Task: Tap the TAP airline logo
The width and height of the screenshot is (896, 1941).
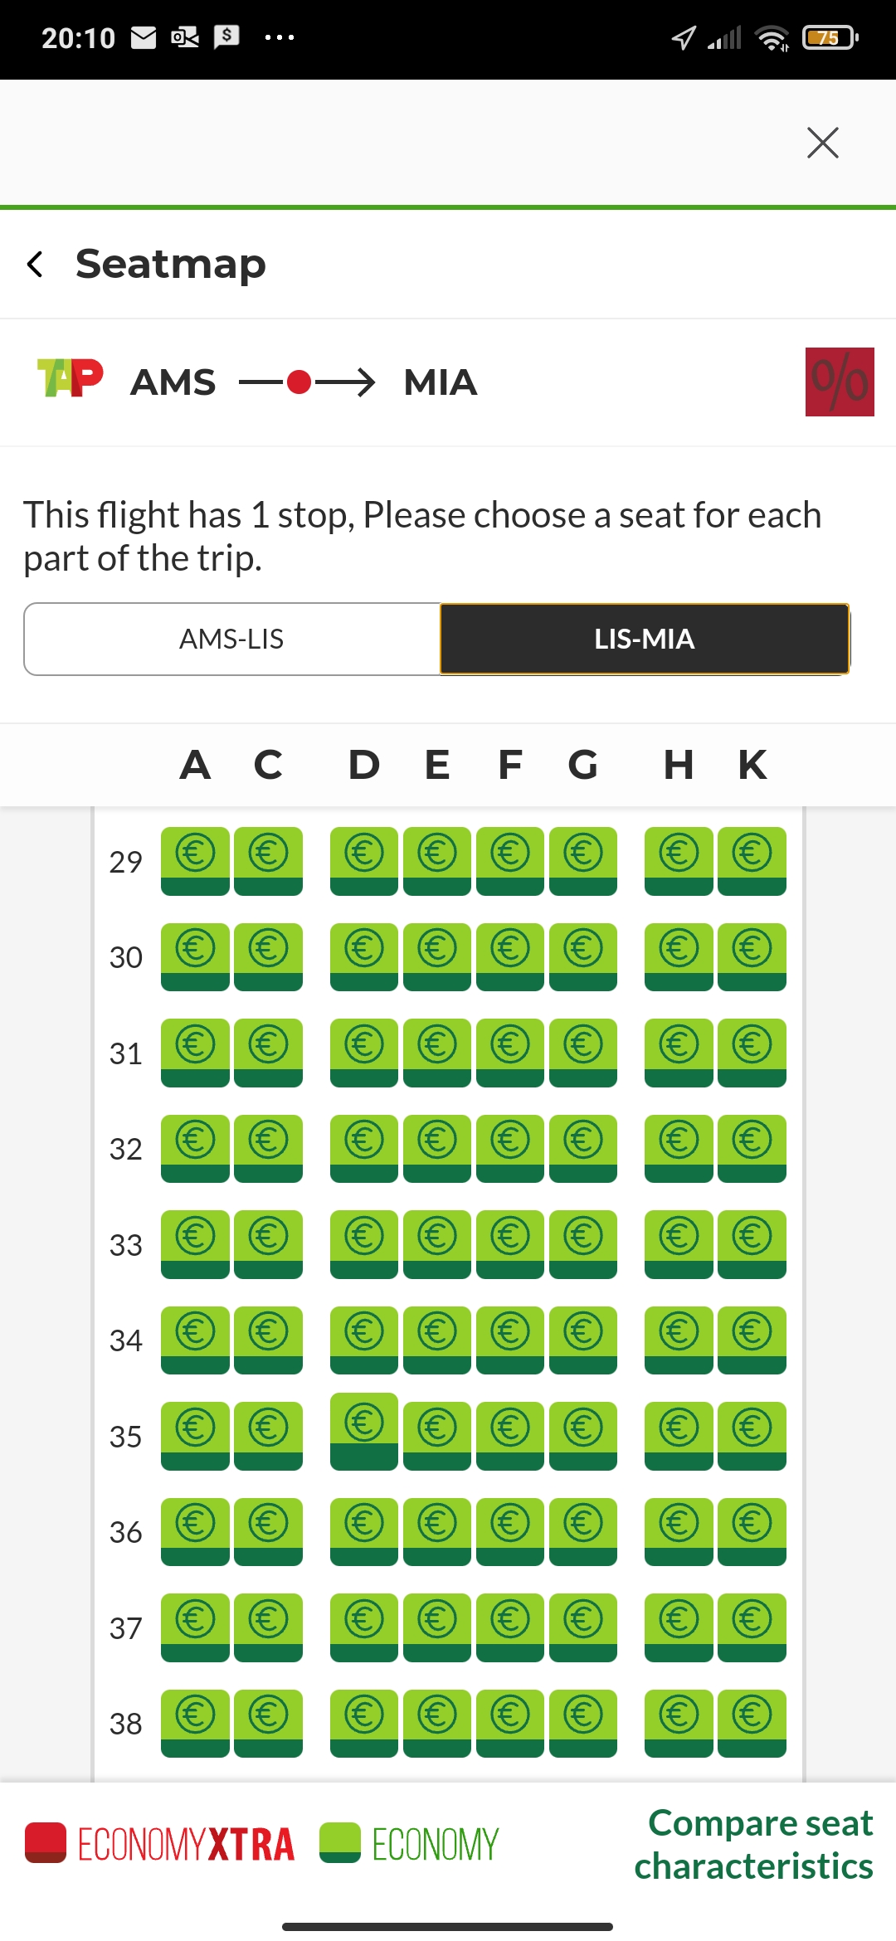Action: pos(71,378)
